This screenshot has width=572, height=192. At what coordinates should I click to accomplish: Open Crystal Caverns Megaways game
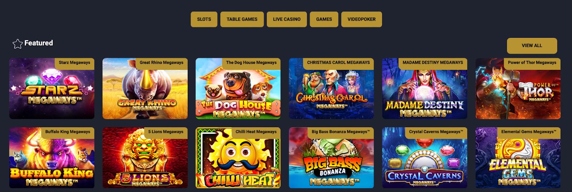425,158
